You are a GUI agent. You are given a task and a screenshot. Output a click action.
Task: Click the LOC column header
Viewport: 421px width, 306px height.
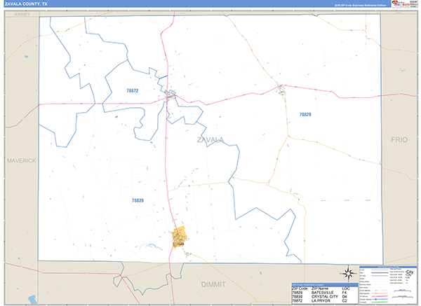pyautogui.click(x=346, y=288)
